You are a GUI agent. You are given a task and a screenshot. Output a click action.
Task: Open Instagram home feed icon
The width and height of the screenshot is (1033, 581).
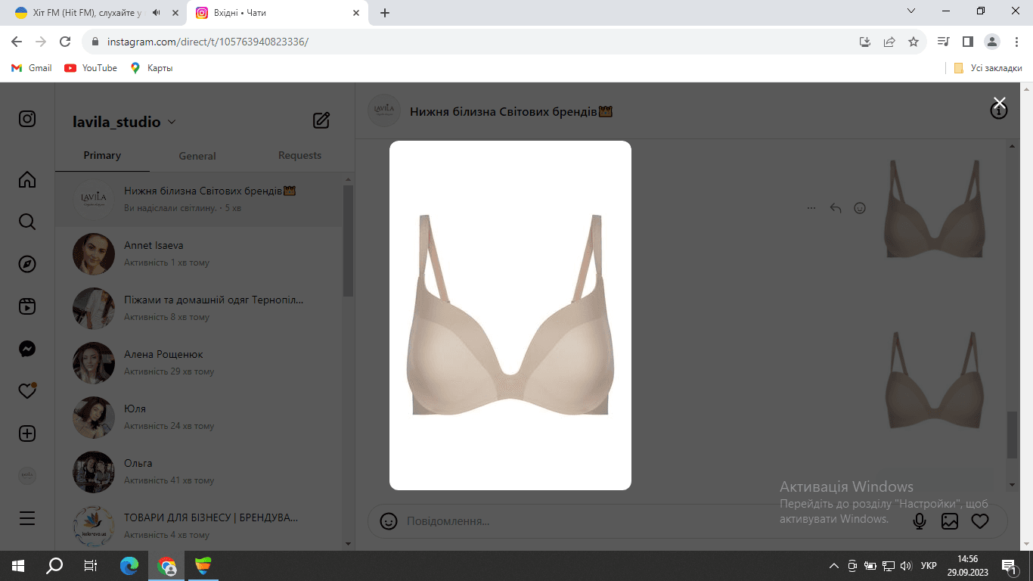tap(27, 179)
